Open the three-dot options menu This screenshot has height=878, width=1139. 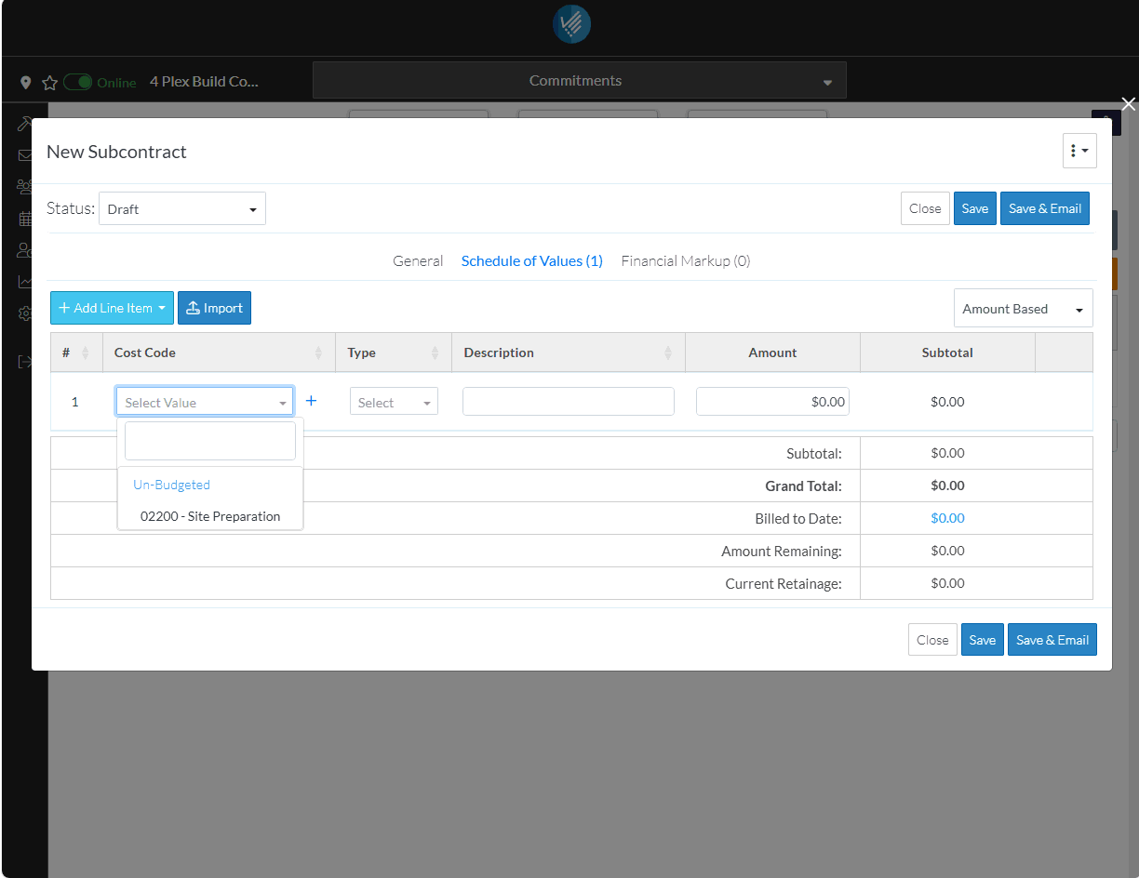coord(1079,151)
